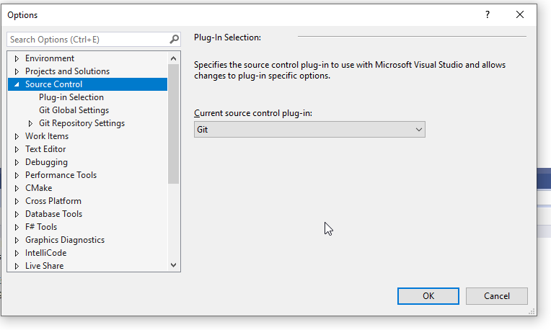The width and height of the screenshot is (551, 330).
Task: Expand the Debugging arrow
Action: (x=17, y=163)
